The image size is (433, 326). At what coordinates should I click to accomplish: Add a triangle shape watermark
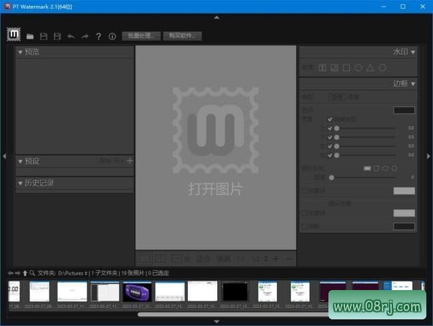(x=370, y=68)
